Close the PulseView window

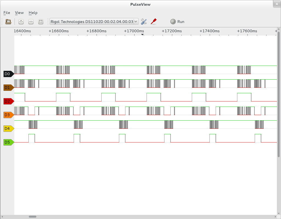click(277, 4)
